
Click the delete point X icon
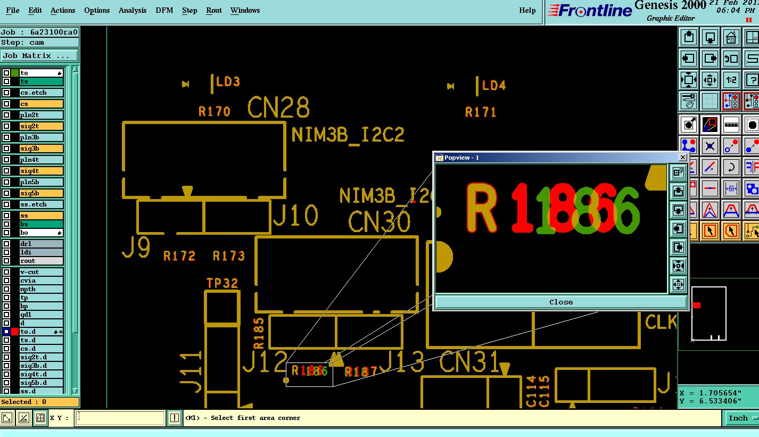(x=710, y=146)
